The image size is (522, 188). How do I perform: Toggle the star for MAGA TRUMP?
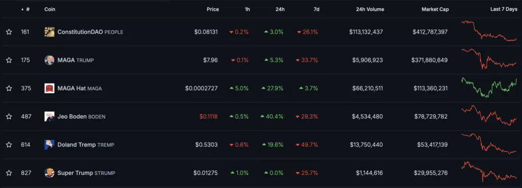pyautogui.click(x=9, y=60)
